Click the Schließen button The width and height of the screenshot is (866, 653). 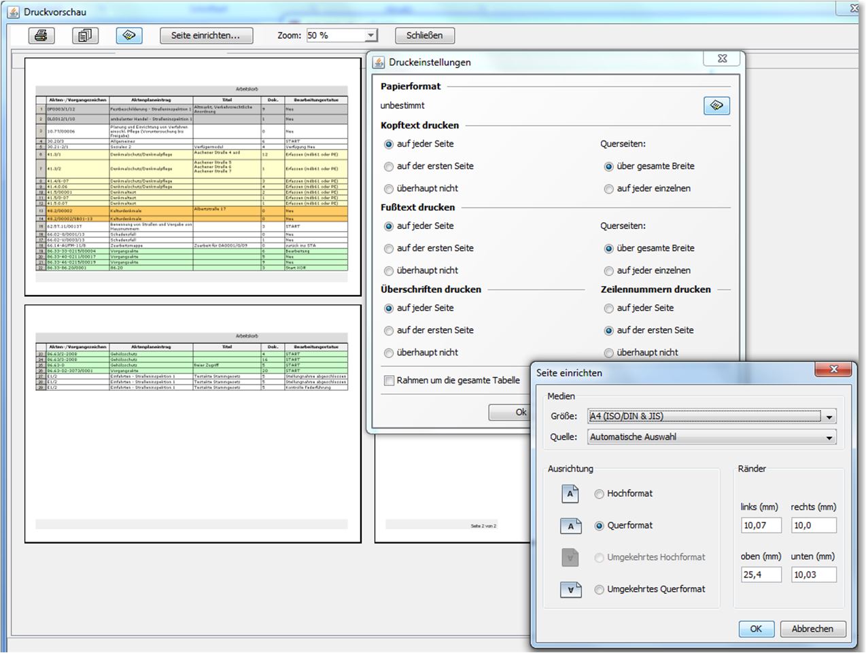[424, 35]
